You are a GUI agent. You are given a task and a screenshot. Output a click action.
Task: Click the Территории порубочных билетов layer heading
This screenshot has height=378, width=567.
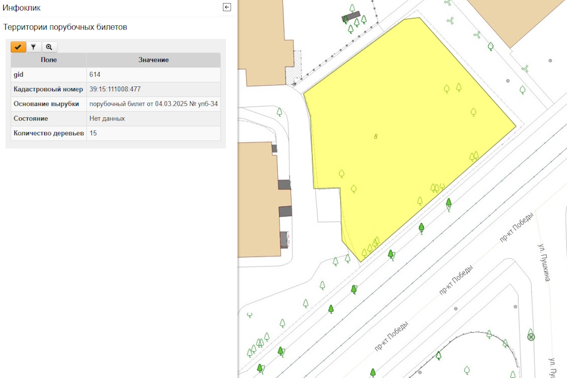click(x=66, y=27)
